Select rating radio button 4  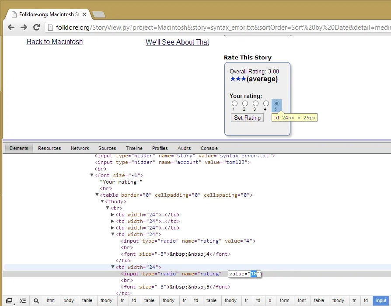click(x=266, y=104)
